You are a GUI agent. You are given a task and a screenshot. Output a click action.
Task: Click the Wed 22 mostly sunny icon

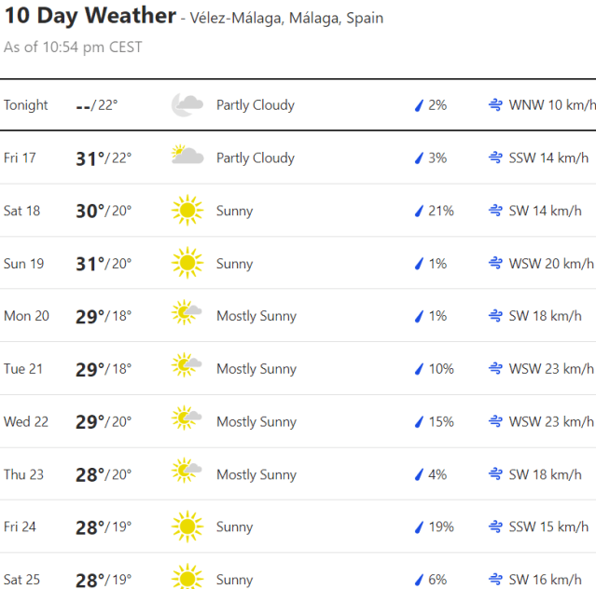[x=187, y=421]
